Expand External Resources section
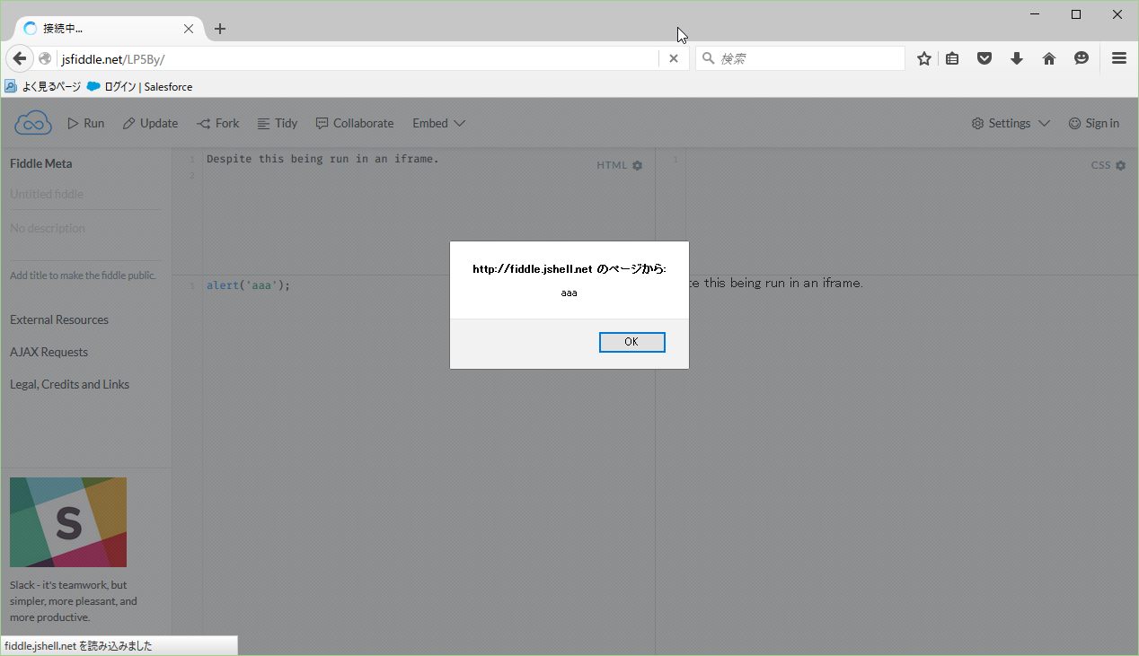 coord(59,319)
